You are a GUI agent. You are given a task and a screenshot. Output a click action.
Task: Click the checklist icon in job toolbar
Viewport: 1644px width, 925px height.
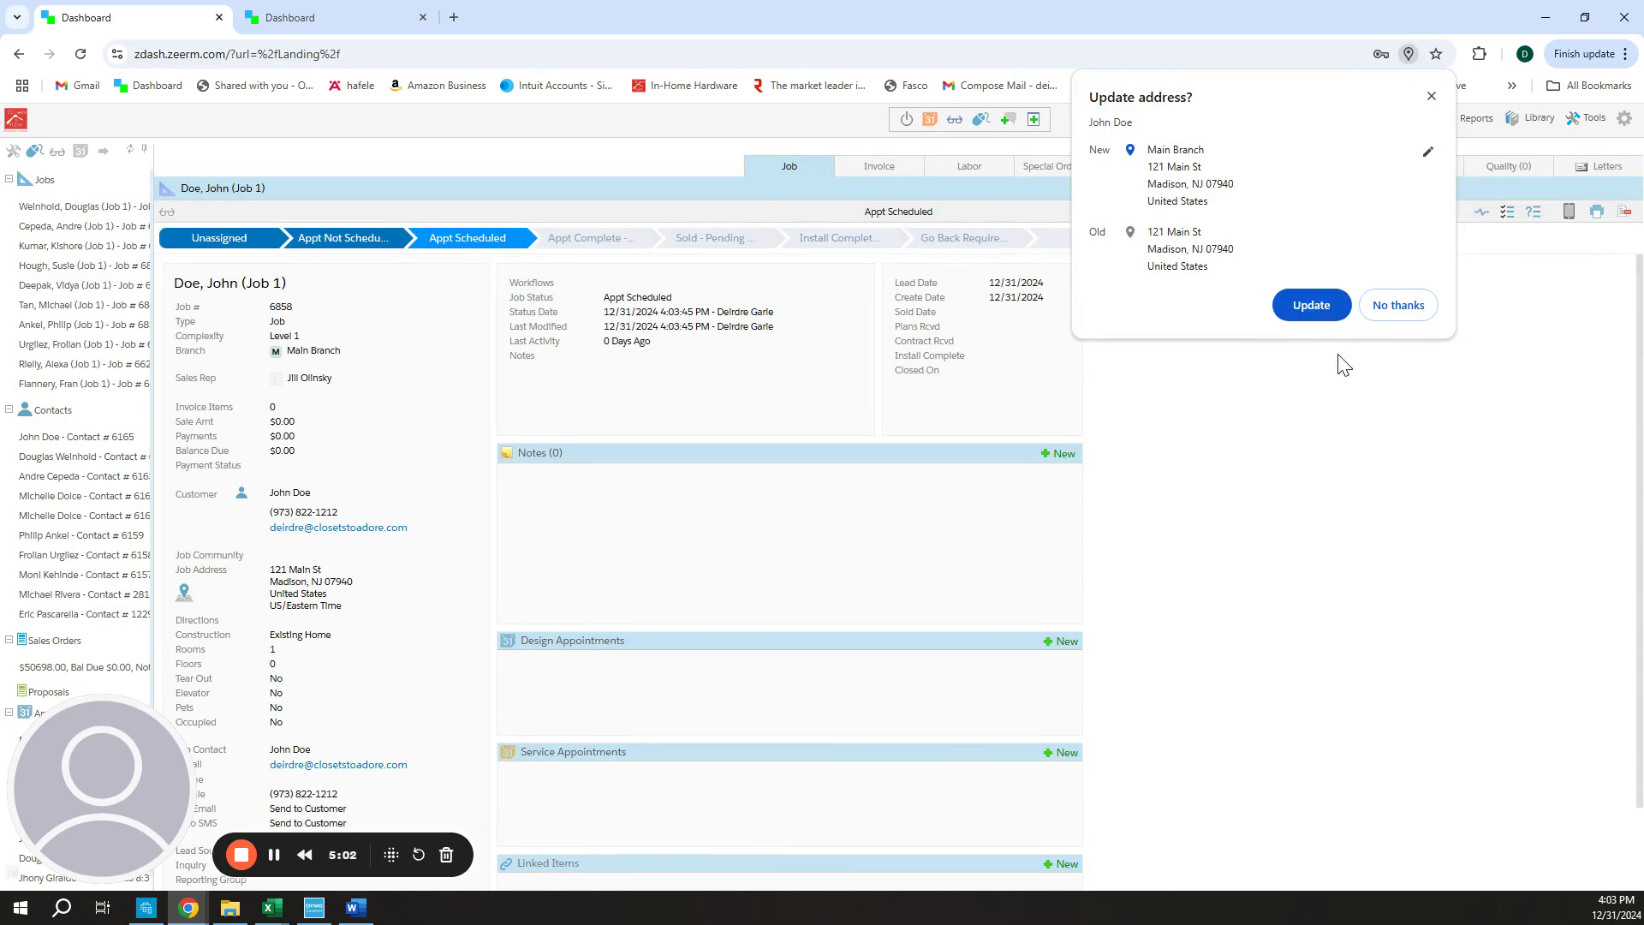pos(1507,212)
